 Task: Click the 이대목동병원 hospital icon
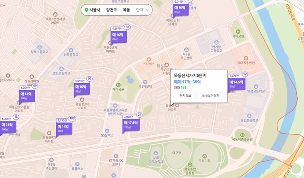click(246, 58)
